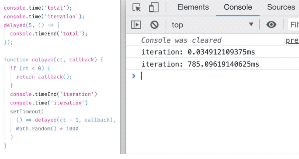Image resolution: width=299 pixels, height=159 pixels.
Task: Select the 'iteration: 785.09619140625ms' log entry
Action: (200, 65)
